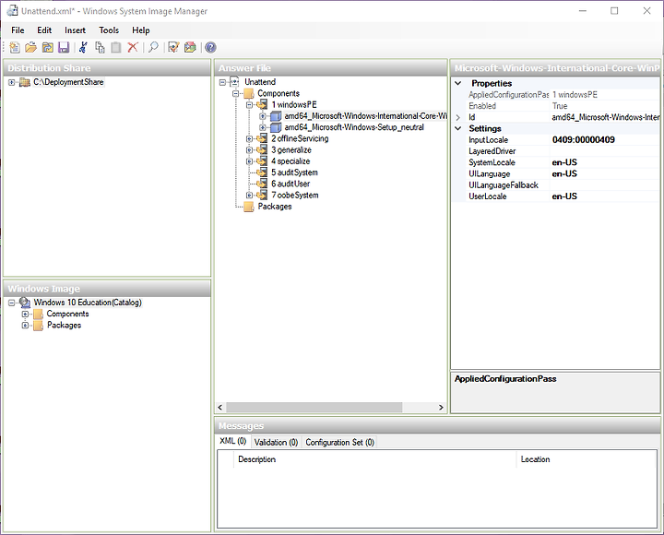
Task: Click the empty UILanguageFallback value field
Action: tap(605, 185)
